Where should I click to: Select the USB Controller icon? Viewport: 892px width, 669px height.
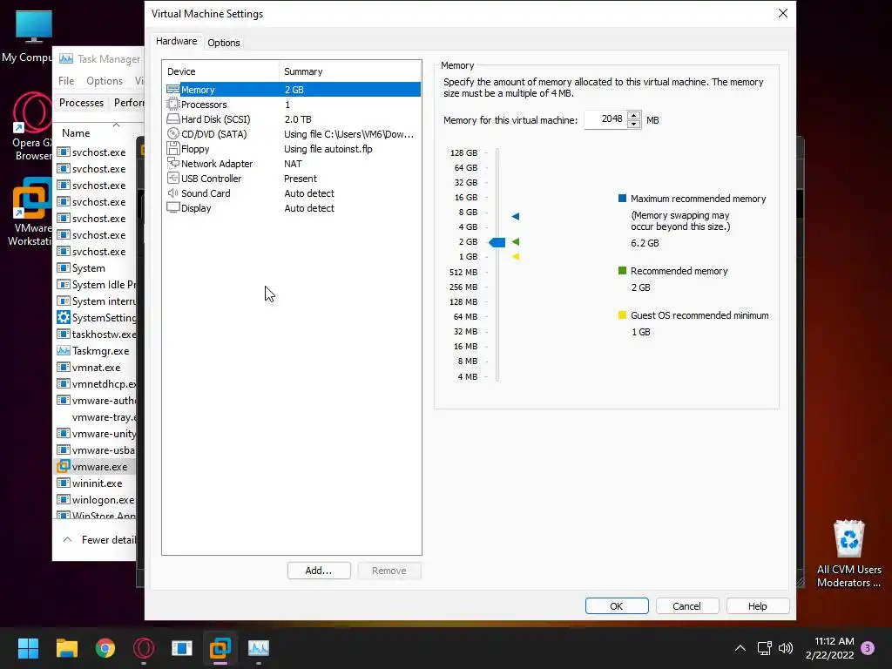pyautogui.click(x=173, y=178)
